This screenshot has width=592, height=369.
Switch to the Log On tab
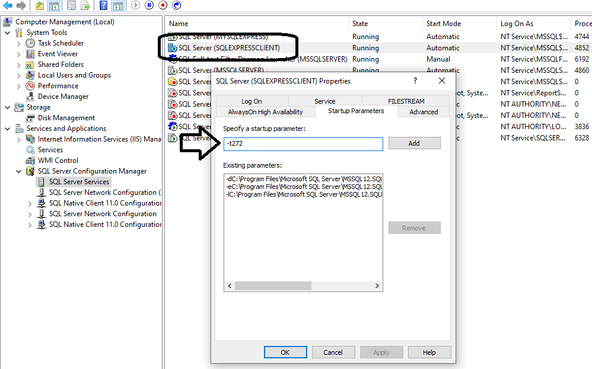click(x=252, y=101)
